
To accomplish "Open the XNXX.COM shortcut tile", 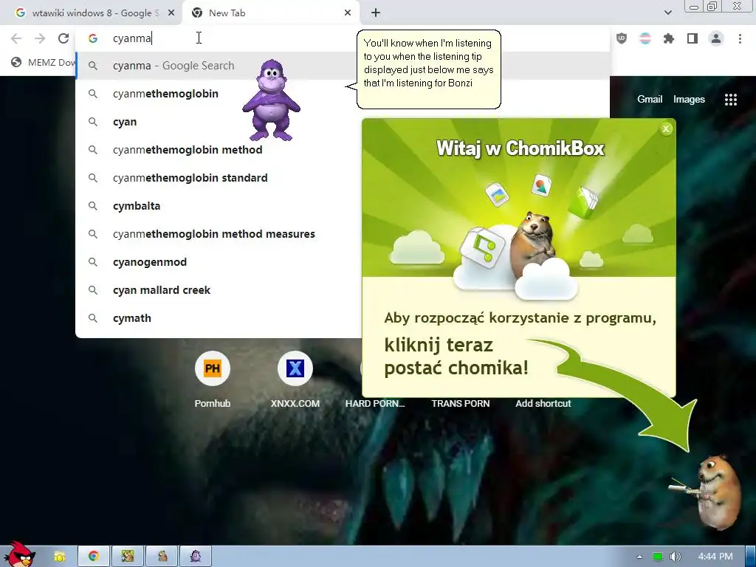I will pos(295,381).
